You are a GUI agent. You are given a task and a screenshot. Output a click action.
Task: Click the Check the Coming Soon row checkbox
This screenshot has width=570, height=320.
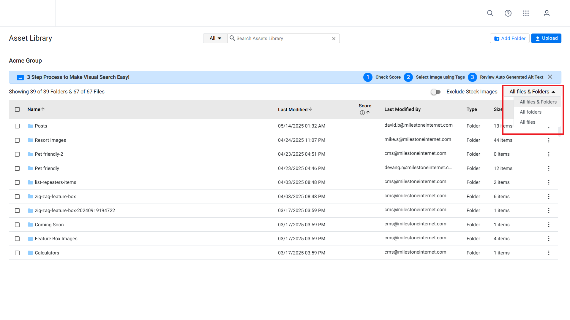click(x=17, y=225)
